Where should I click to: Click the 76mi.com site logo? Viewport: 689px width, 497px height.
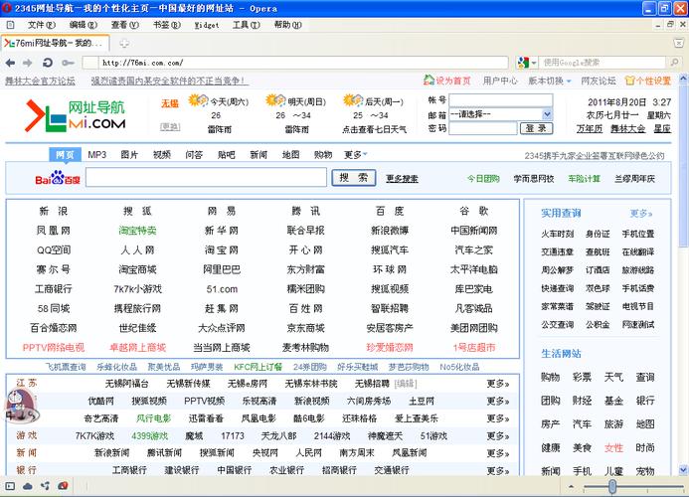76,115
